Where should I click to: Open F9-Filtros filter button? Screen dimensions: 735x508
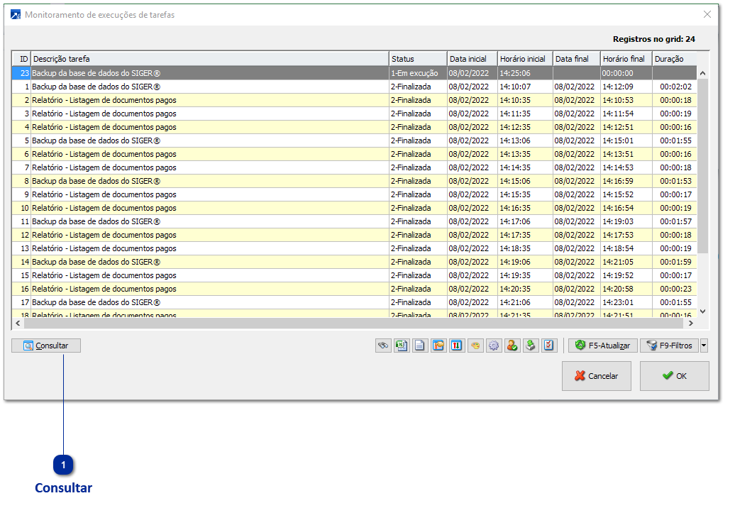pyautogui.click(x=669, y=346)
